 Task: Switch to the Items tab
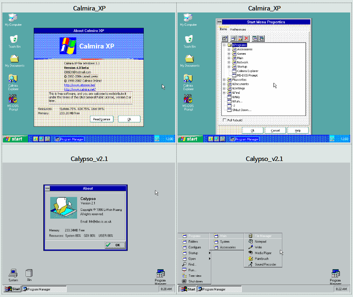click(x=223, y=29)
